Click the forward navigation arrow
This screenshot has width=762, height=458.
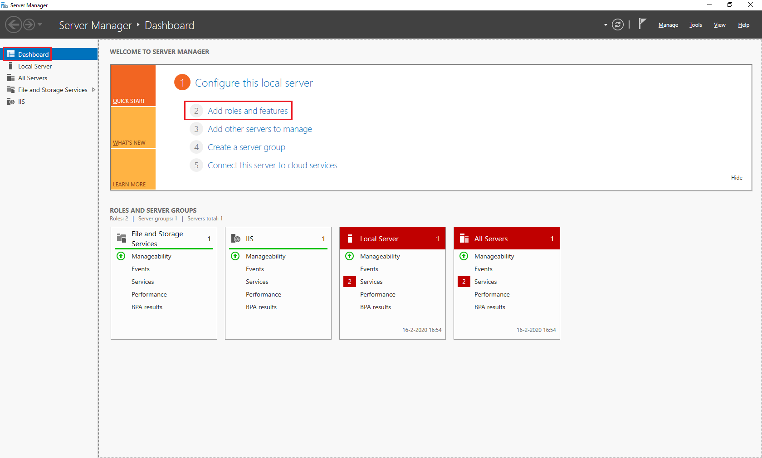click(29, 24)
